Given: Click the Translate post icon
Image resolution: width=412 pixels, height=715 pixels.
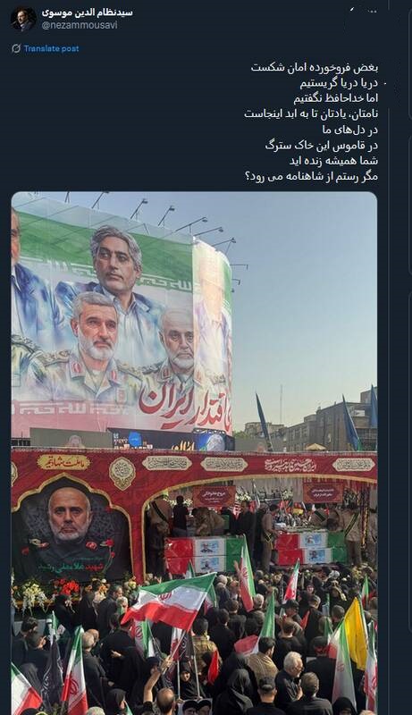Looking at the screenshot, I should [16, 48].
